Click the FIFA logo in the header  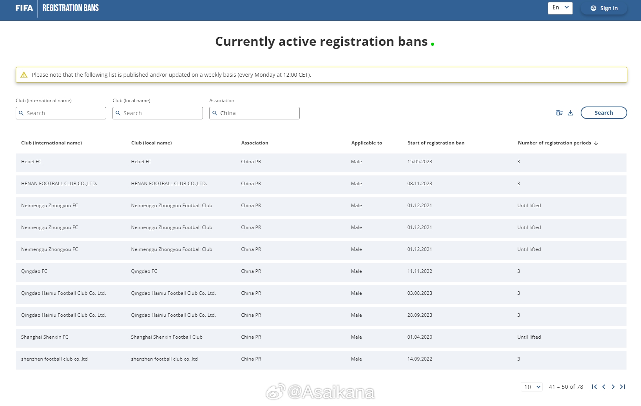coord(24,8)
